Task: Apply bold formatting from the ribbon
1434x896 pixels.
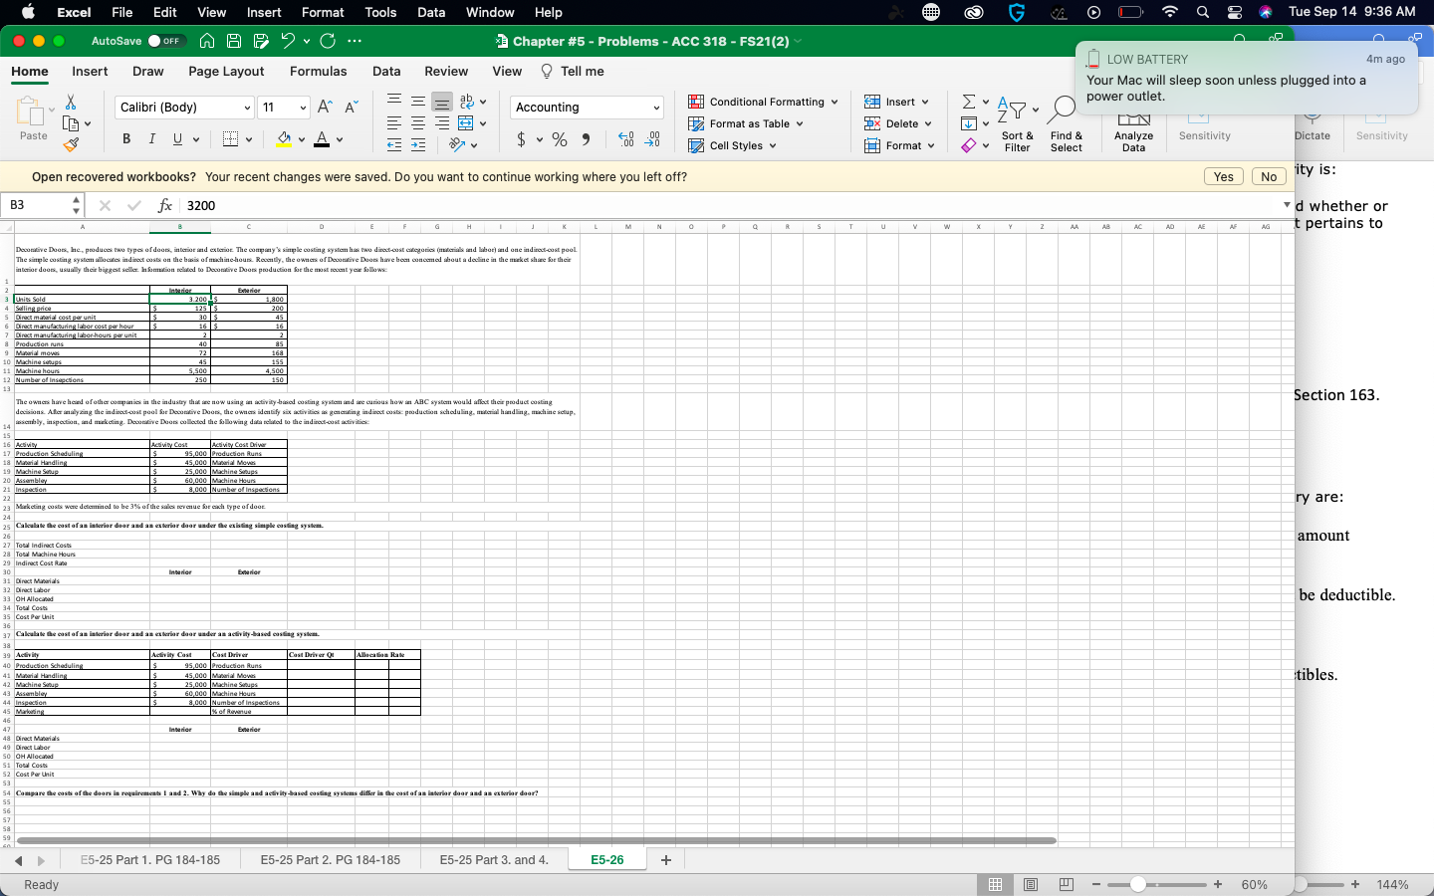Action: tap(125, 138)
